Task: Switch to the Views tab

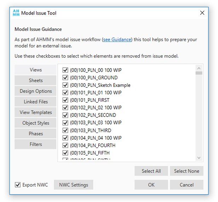Action: point(35,70)
